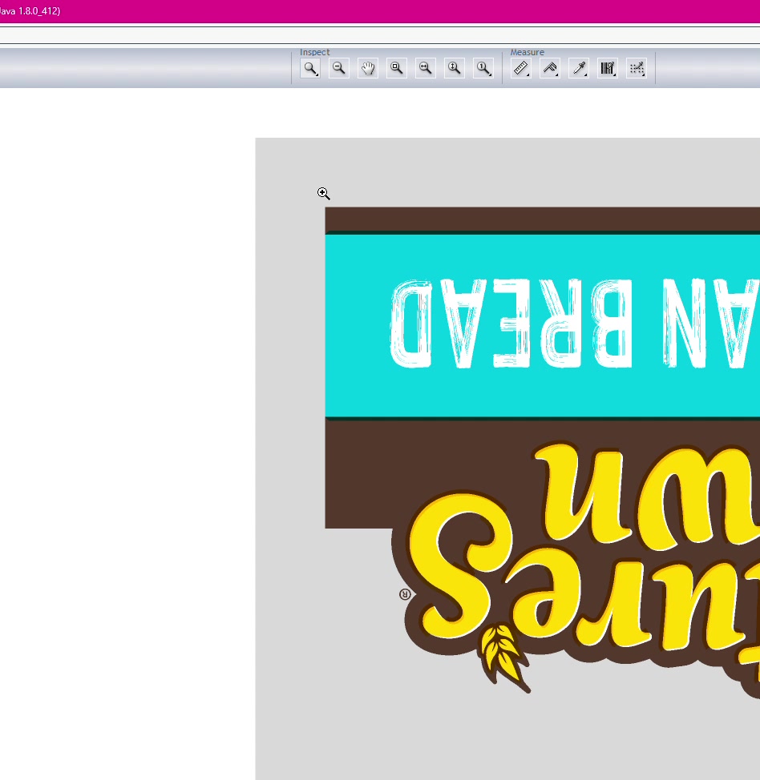Pick the Angle measurement tool

549,69
